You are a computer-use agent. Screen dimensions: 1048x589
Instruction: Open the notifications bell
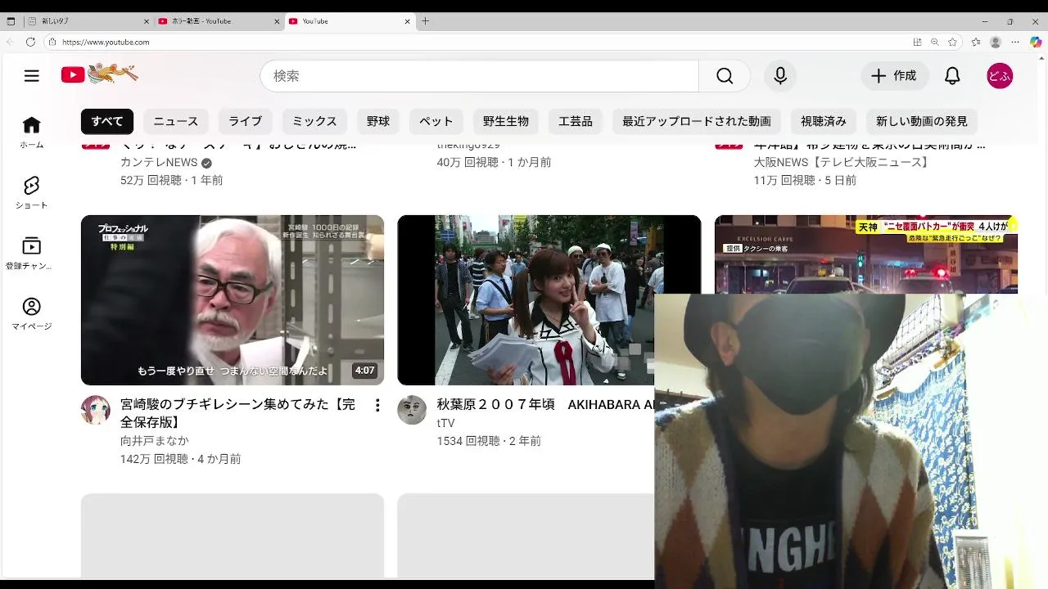(952, 76)
